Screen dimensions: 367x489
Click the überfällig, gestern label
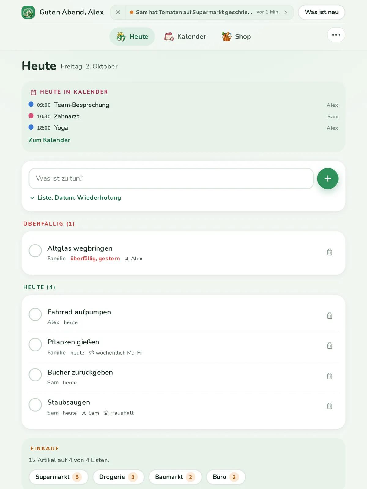tap(95, 259)
